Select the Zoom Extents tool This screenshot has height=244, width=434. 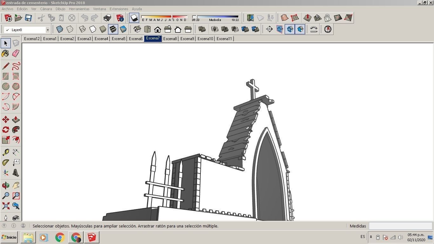click(6, 206)
